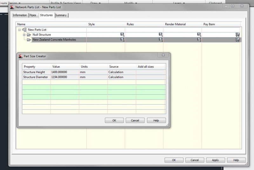Set Pay Item for New Zealand Concrete Manholes

237,40
